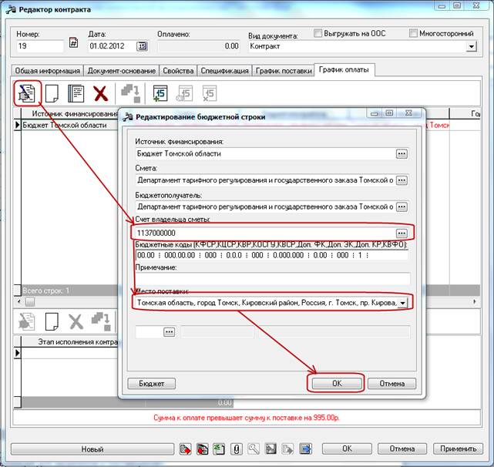Image resolution: width=494 pixels, height=467 pixels.
Task: Click the calendar icon beside the date
Action: tap(142, 46)
